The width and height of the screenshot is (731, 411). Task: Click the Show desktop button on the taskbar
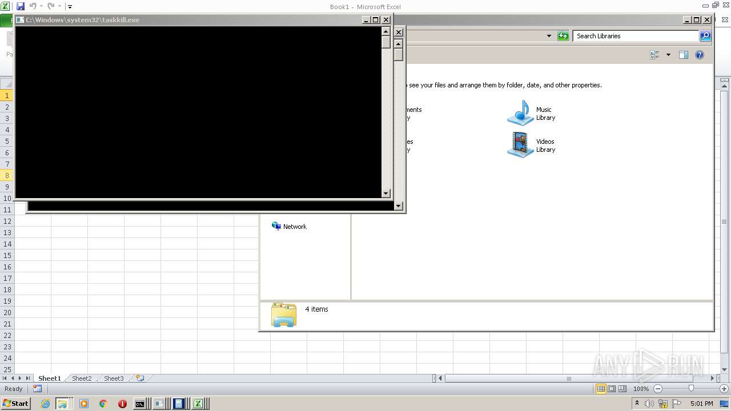(724, 404)
